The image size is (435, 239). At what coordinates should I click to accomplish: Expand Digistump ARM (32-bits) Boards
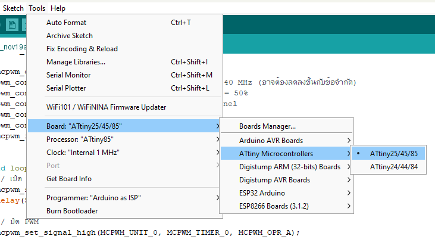click(x=287, y=166)
